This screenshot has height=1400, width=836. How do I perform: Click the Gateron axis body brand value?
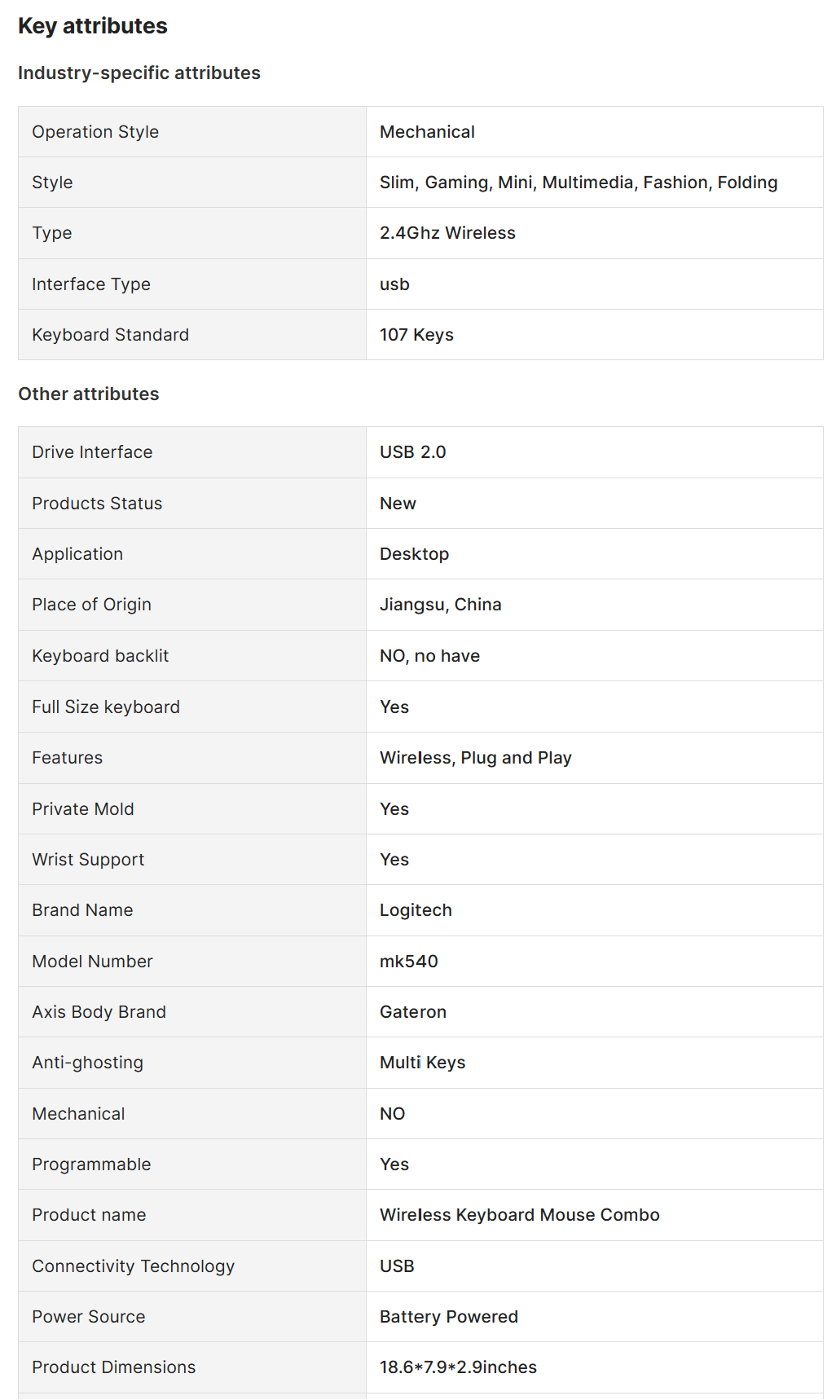[412, 1012]
